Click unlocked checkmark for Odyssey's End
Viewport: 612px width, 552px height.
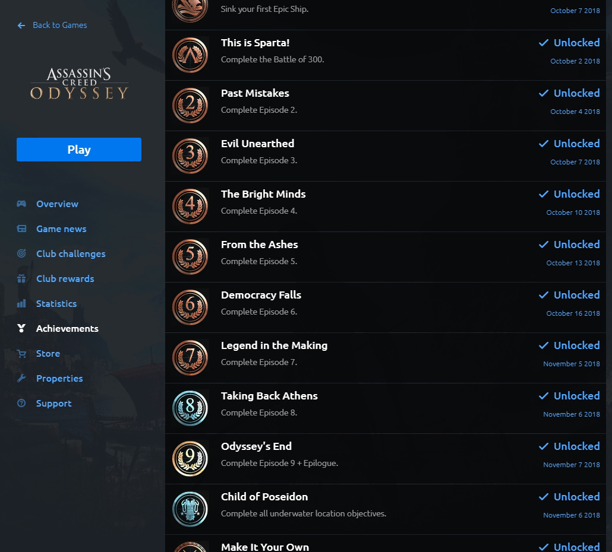coord(543,446)
